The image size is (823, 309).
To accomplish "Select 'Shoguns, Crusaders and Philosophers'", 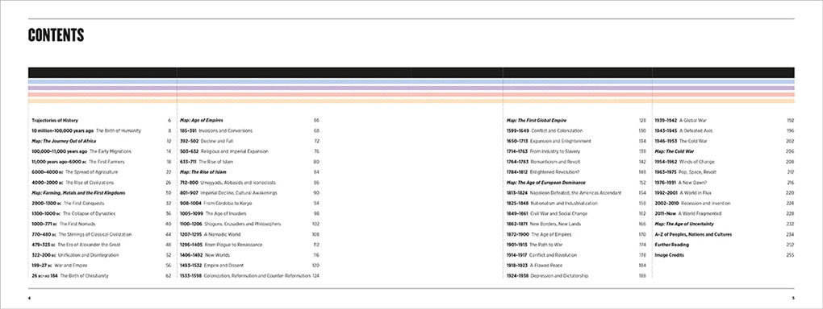I will (x=243, y=225).
